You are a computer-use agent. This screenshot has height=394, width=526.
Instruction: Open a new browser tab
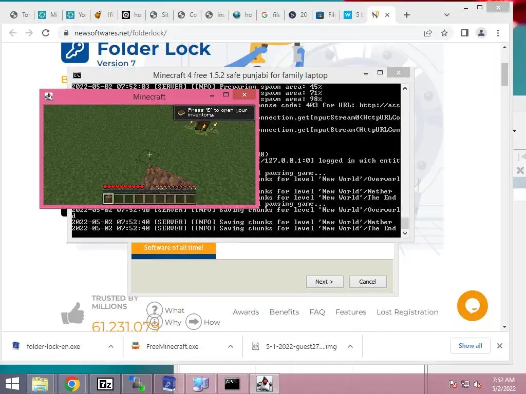(407, 15)
